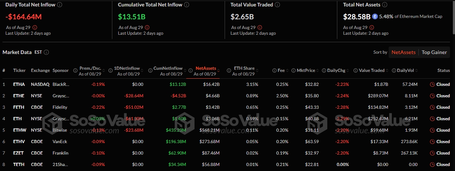Click red alert icon under Total Net Assets date
This screenshot has width=455, height=171.
point(372,27)
